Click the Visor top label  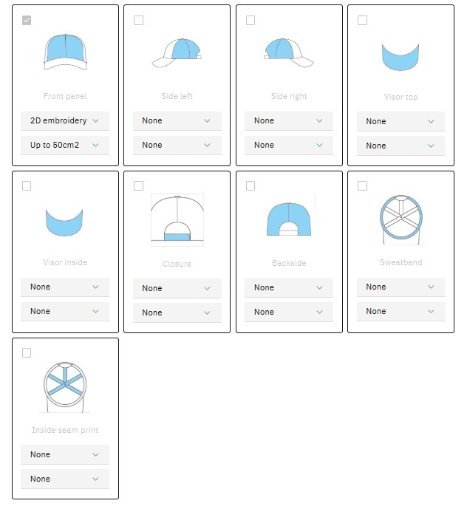point(400,97)
